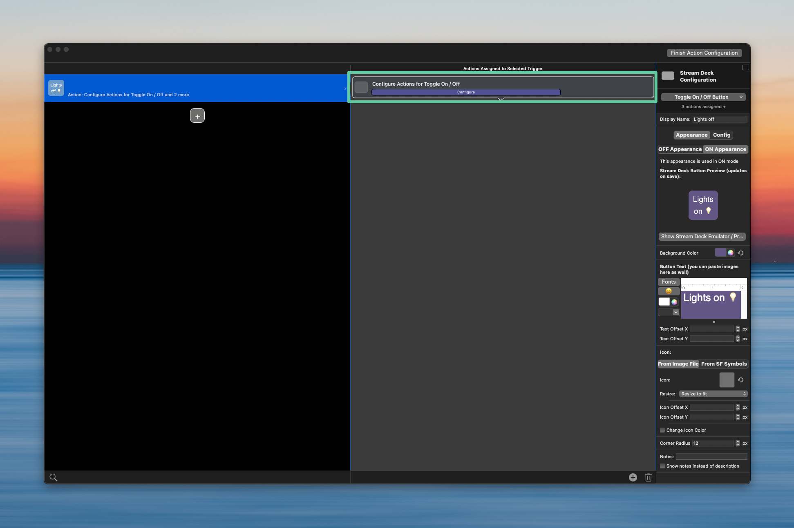Image resolution: width=794 pixels, height=528 pixels.
Task: Switch to the Config tab
Action: tap(721, 135)
